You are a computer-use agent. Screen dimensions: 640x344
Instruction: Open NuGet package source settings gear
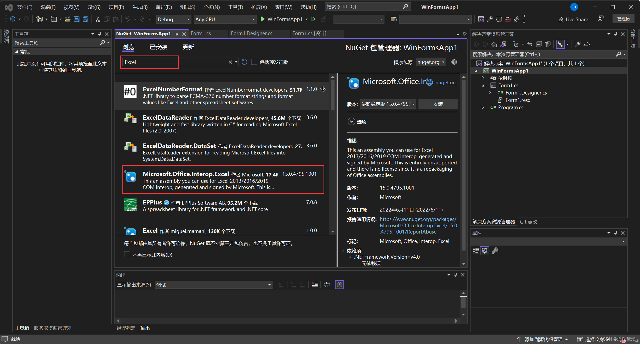(454, 62)
